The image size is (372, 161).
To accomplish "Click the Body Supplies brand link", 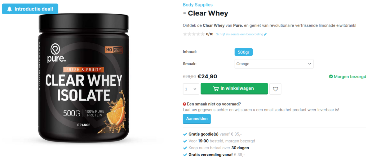I will pyautogui.click(x=198, y=5).
